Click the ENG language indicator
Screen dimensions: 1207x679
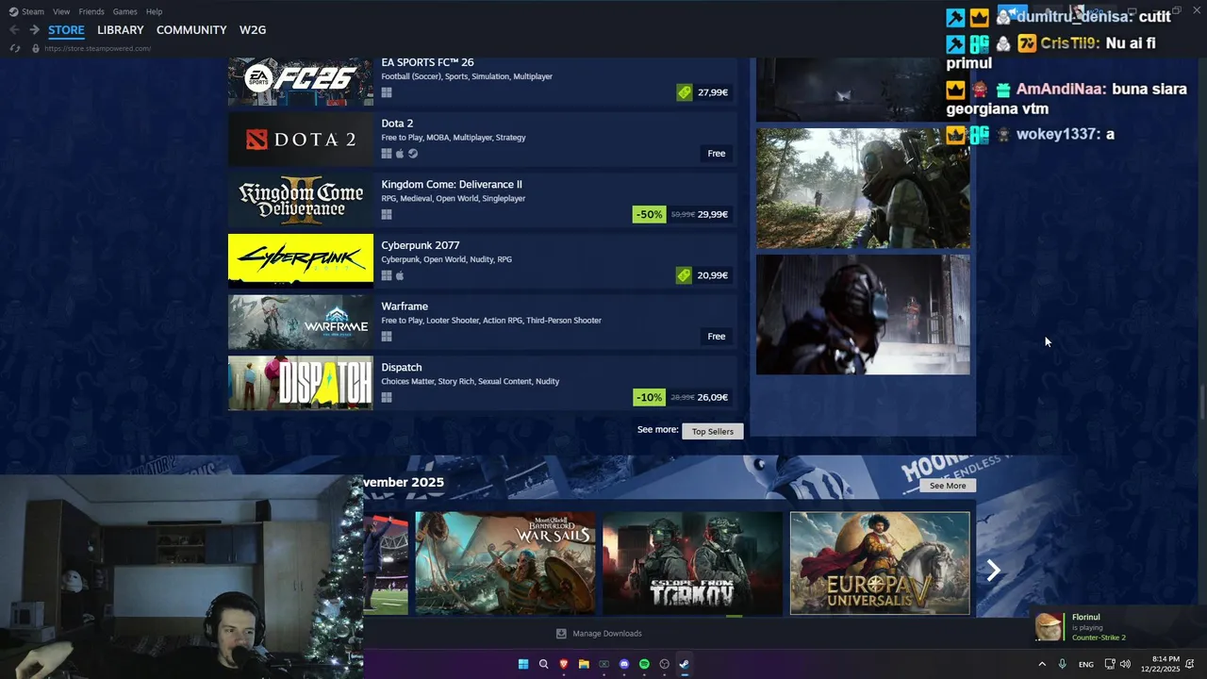tap(1086, 664)
